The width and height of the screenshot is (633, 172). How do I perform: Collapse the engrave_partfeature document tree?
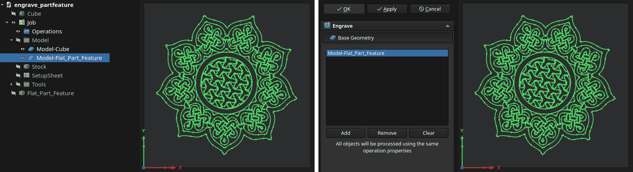click(2, 5)
